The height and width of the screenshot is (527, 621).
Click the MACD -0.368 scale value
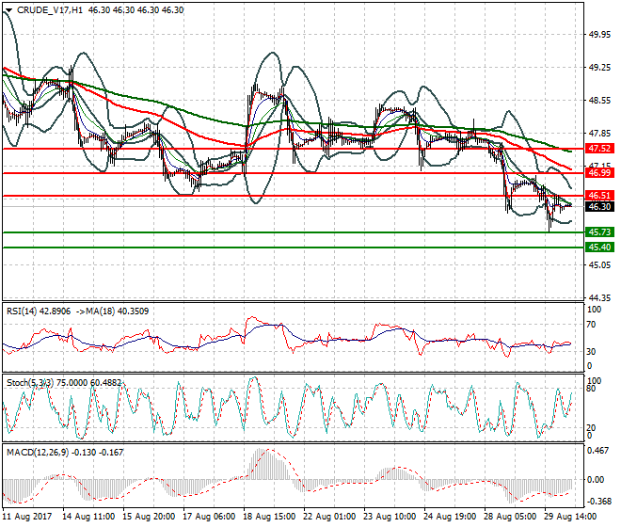(x=598, y=502)
